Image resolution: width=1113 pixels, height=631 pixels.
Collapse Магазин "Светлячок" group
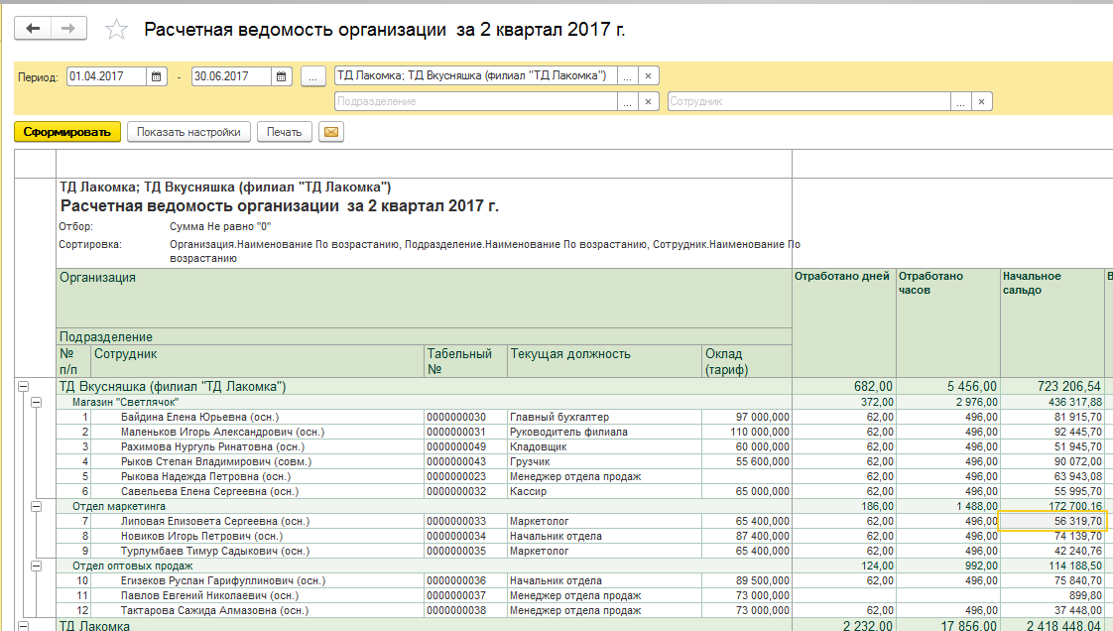point(36,403)
